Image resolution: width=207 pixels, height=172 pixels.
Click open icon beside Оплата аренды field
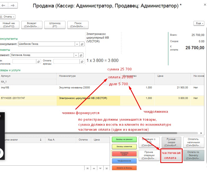click(x=81, y=61)
